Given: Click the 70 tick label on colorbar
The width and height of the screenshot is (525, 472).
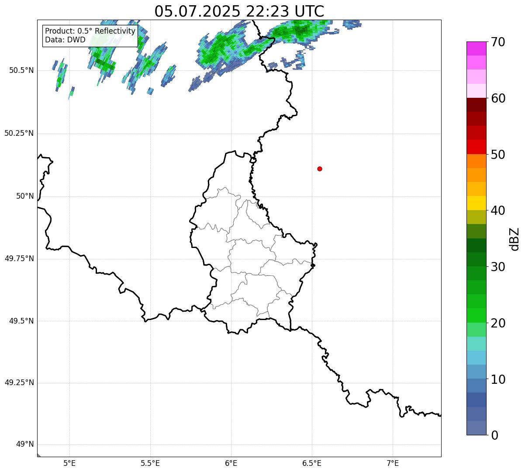Looking at the screenshot, I should [x=498, y=42].
